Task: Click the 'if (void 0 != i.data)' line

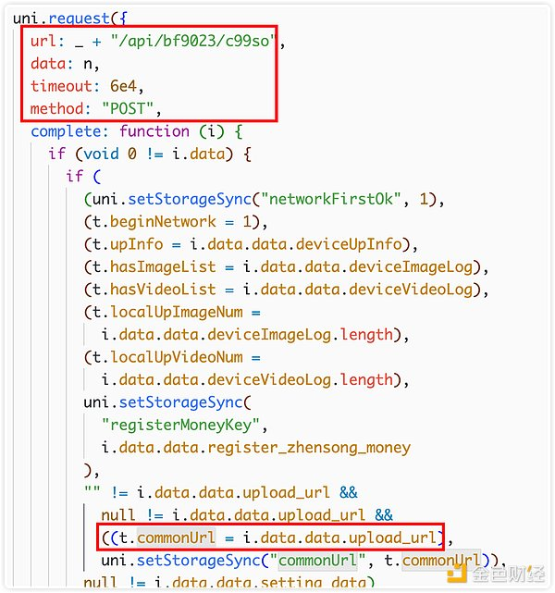Action: [x=150, y=154]
